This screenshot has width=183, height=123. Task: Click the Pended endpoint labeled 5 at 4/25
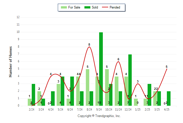pyautogui.click(x=167, y=69)
